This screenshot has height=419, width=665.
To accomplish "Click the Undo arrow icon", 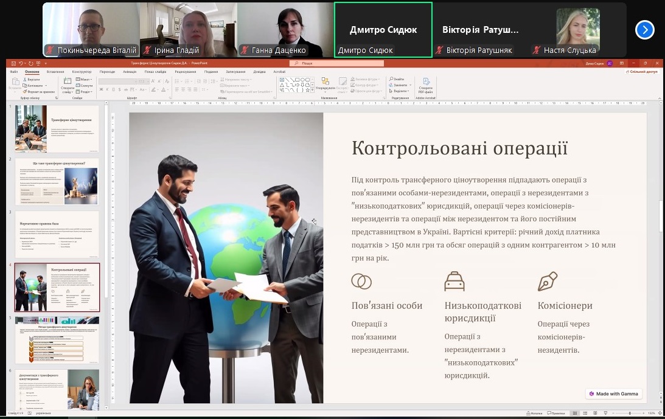I will pos(21,63).
